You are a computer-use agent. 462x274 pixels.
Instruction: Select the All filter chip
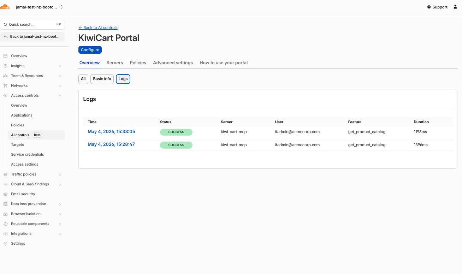[x=83, y=79]
